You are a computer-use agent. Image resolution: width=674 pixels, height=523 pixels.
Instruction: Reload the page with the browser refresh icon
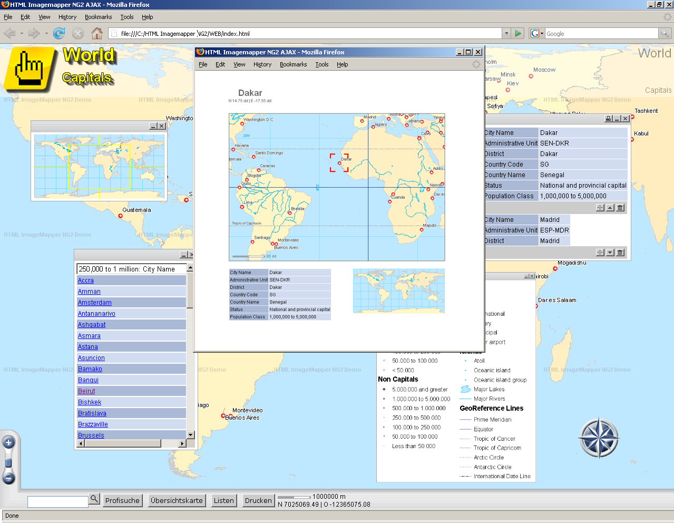(x=59, y=34)
